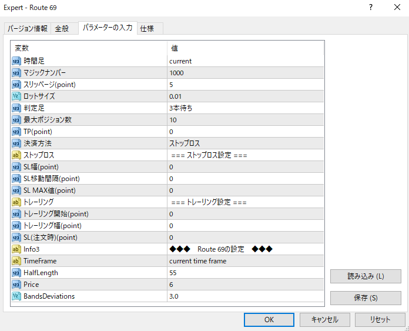Screen dimensions: 409x331
Task: Click 保存 (S) to save settings
Action: click(366, 298)
